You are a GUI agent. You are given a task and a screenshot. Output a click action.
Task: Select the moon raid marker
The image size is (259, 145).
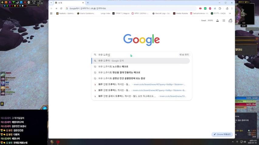click(17, 2)
